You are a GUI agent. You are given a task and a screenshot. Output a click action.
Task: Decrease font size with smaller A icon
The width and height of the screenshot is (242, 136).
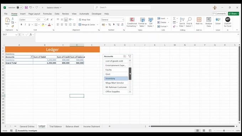pyautogui.click(x=52, y=20)
